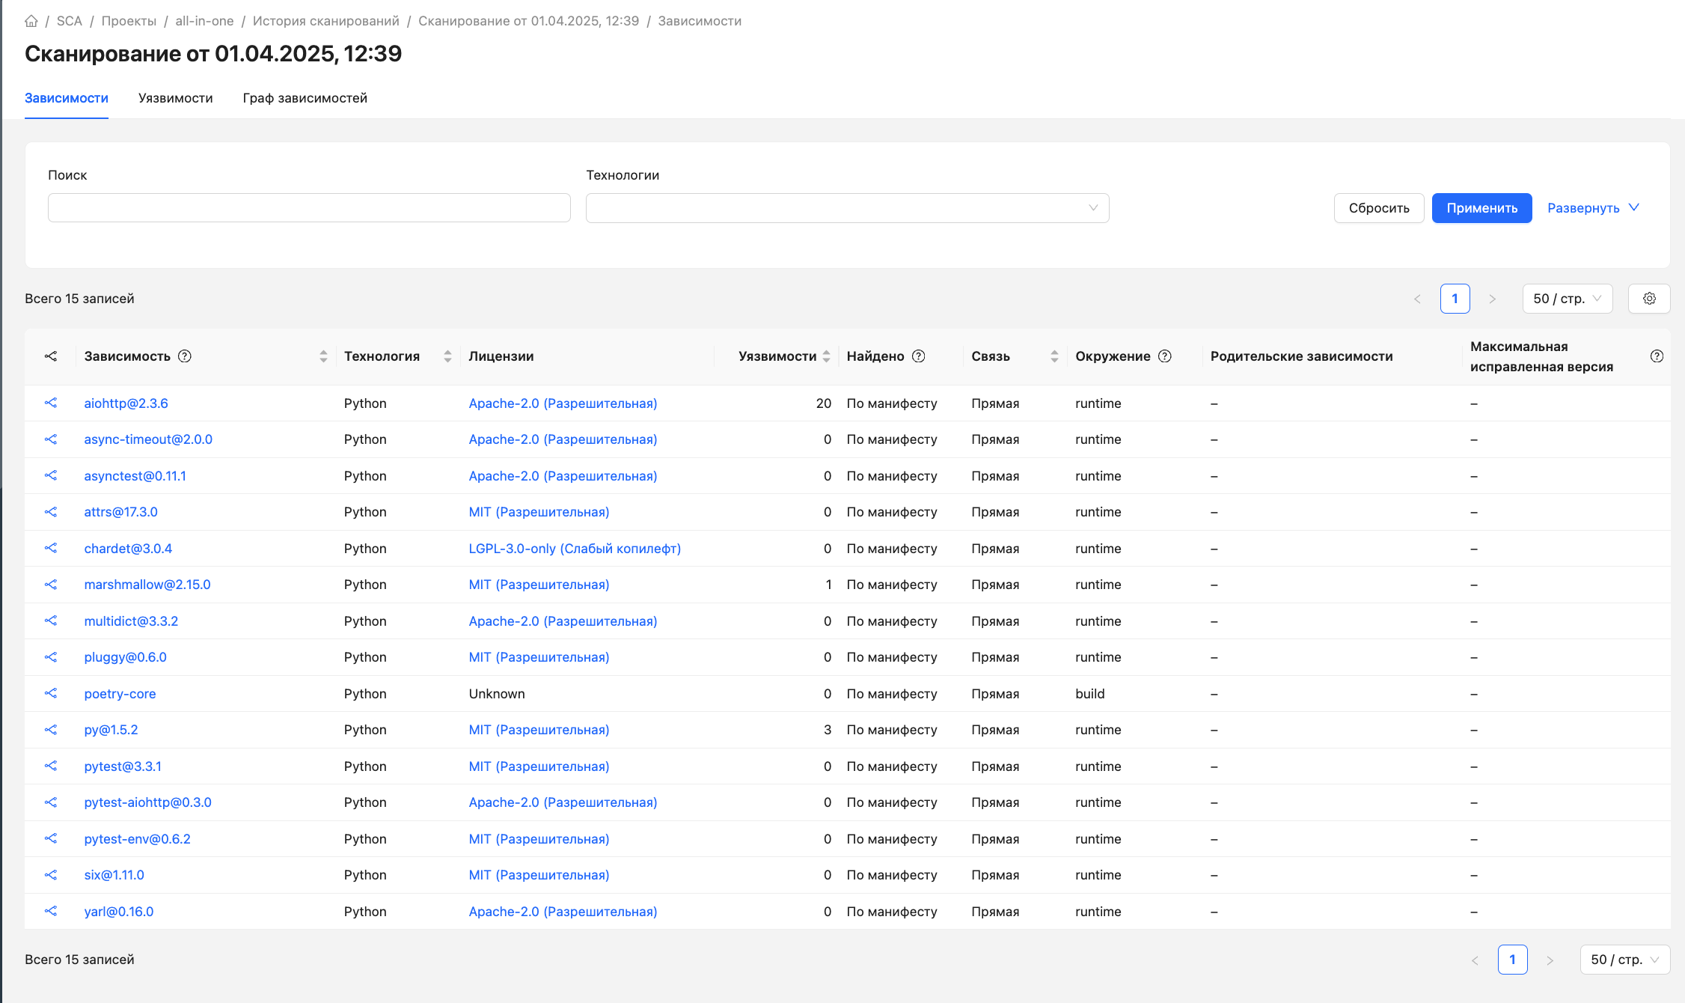This screenshot has width=1685, height=1003.
Task: Click the graph icon in table header
Action: (51, 356)
